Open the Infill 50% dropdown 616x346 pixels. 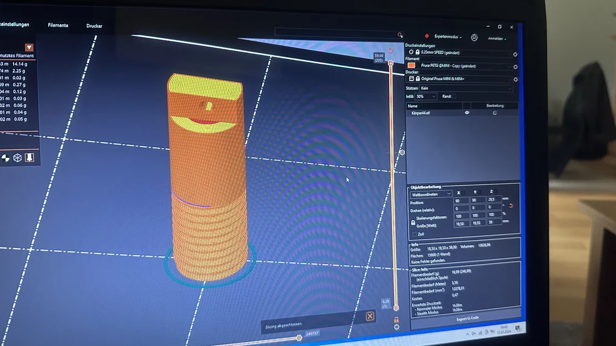426,96
